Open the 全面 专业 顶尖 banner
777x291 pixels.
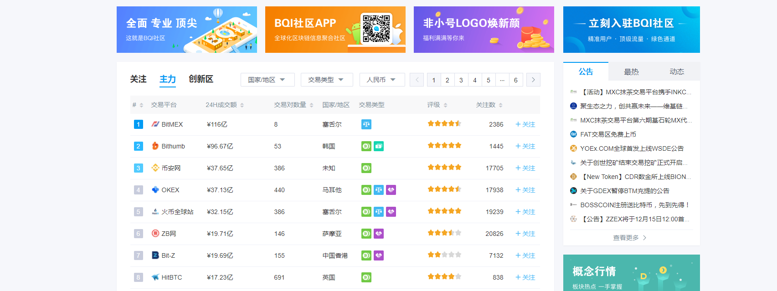[x=187, y=30]
